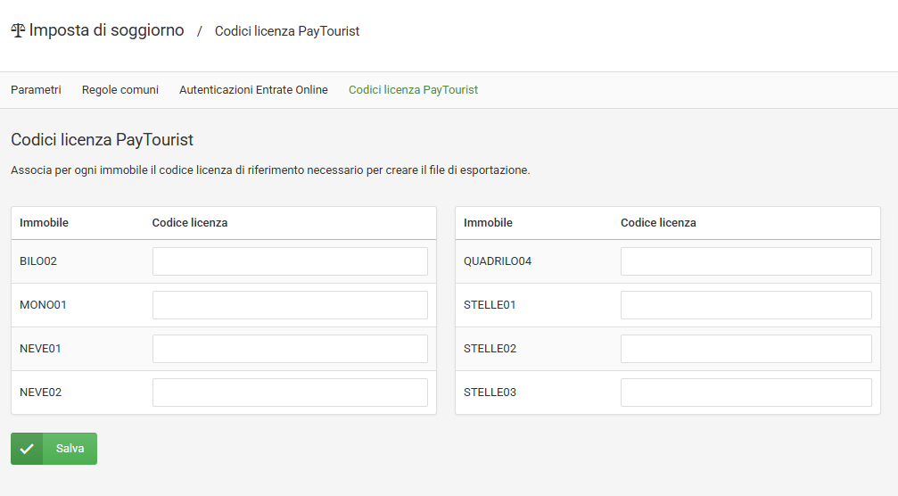Screen dimensions: 898x496
Task: Click the NEVE02 property name
Action: tap(41, 393)
